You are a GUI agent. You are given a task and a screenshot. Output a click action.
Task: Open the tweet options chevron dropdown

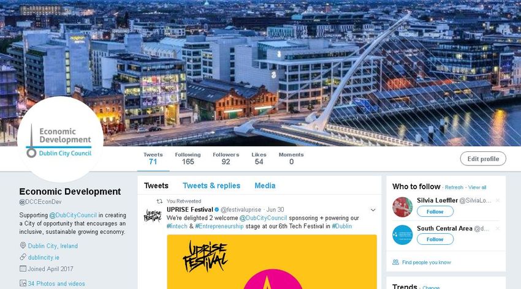pyautogui.click(x=373, y=210)
